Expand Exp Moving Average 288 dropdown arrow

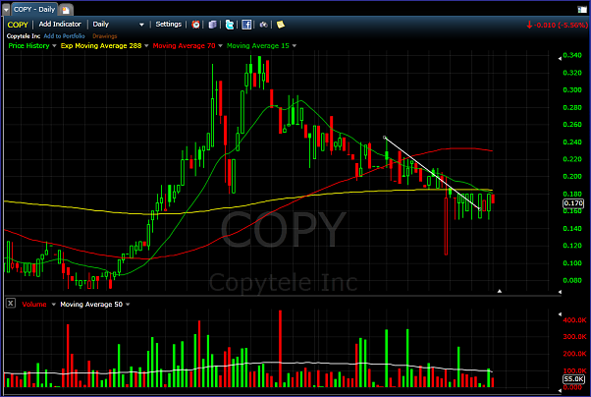146,46
